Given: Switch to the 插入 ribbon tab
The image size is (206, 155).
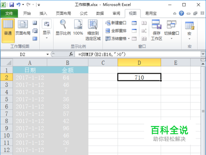Looking at the screenshot, I should click(x=43, y=14).
